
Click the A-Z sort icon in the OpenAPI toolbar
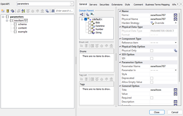23,11
